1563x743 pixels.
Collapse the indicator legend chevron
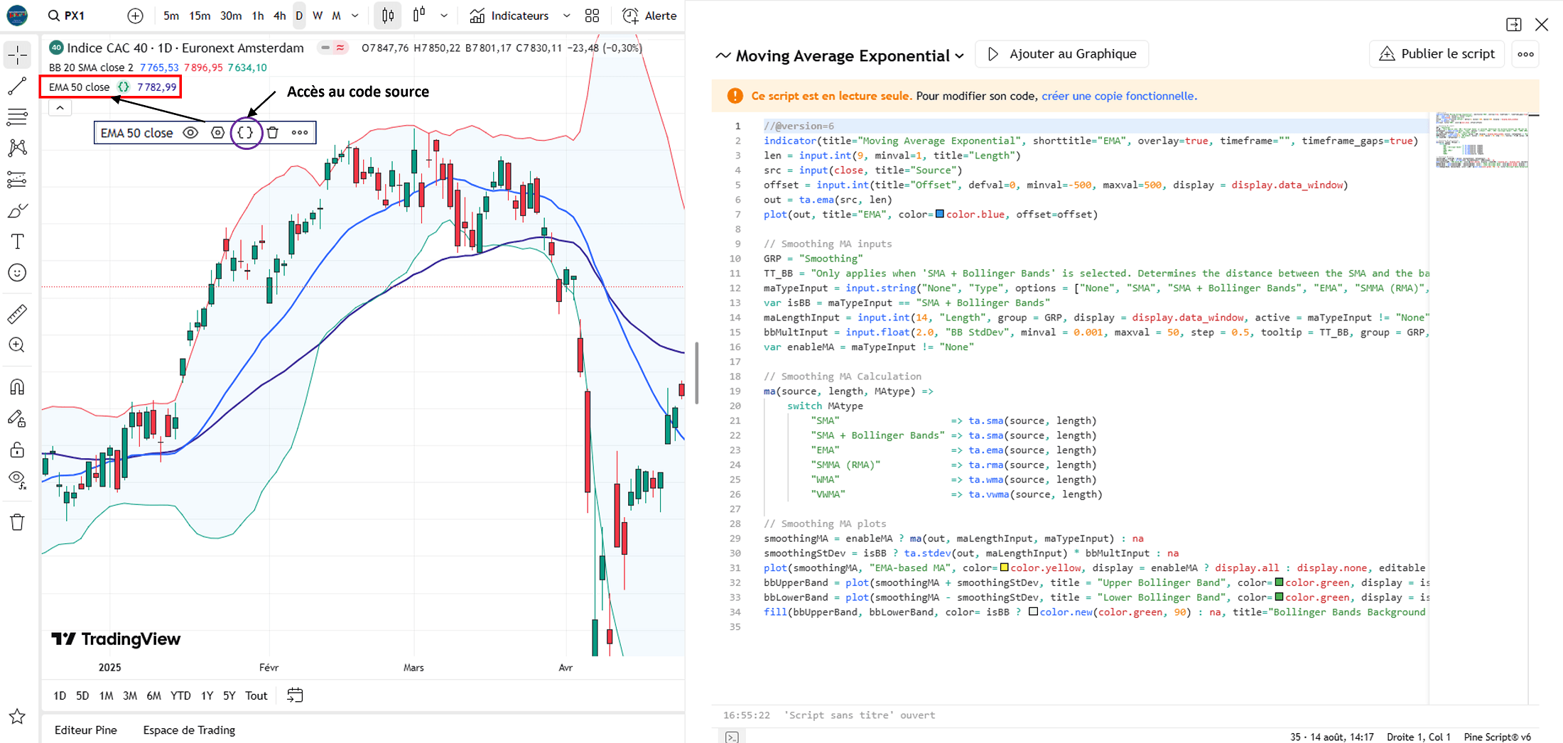pos(60,108)
